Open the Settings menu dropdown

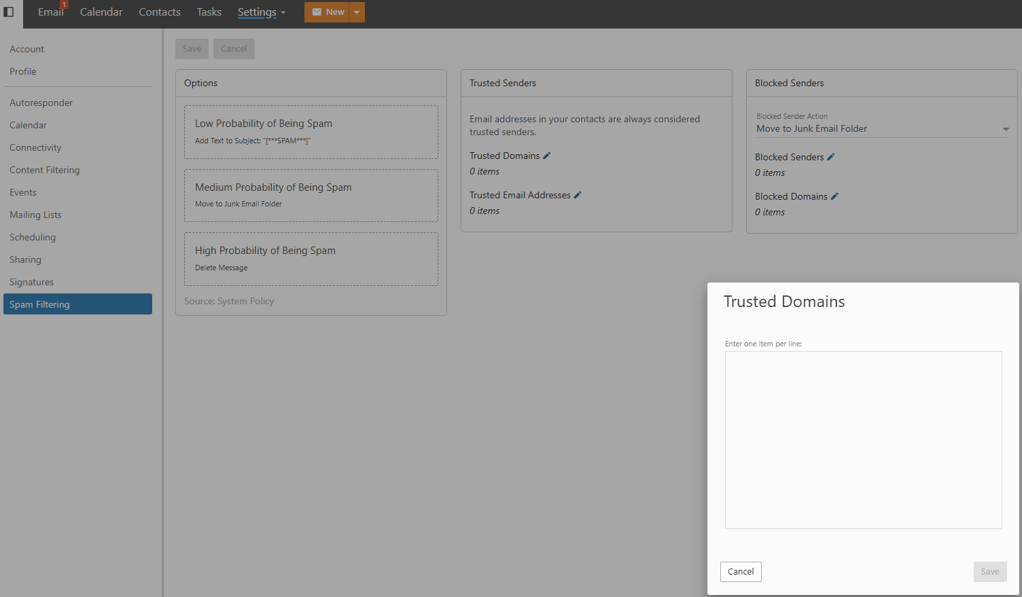[x=261, y=12]
